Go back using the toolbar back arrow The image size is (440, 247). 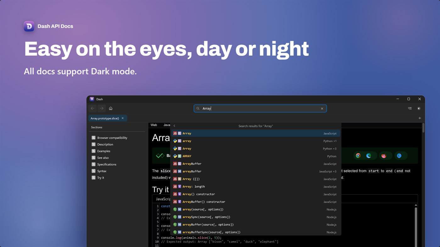tap(92, 108)
